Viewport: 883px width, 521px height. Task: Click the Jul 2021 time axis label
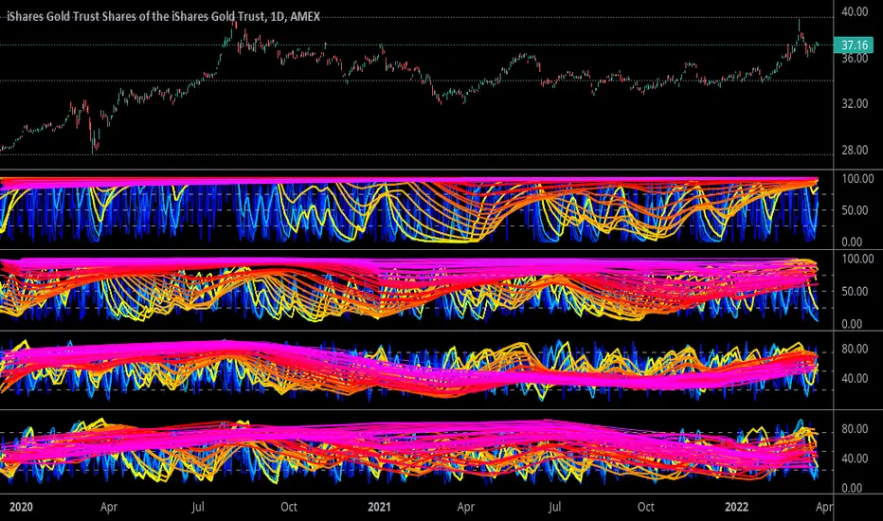[554, 507]
